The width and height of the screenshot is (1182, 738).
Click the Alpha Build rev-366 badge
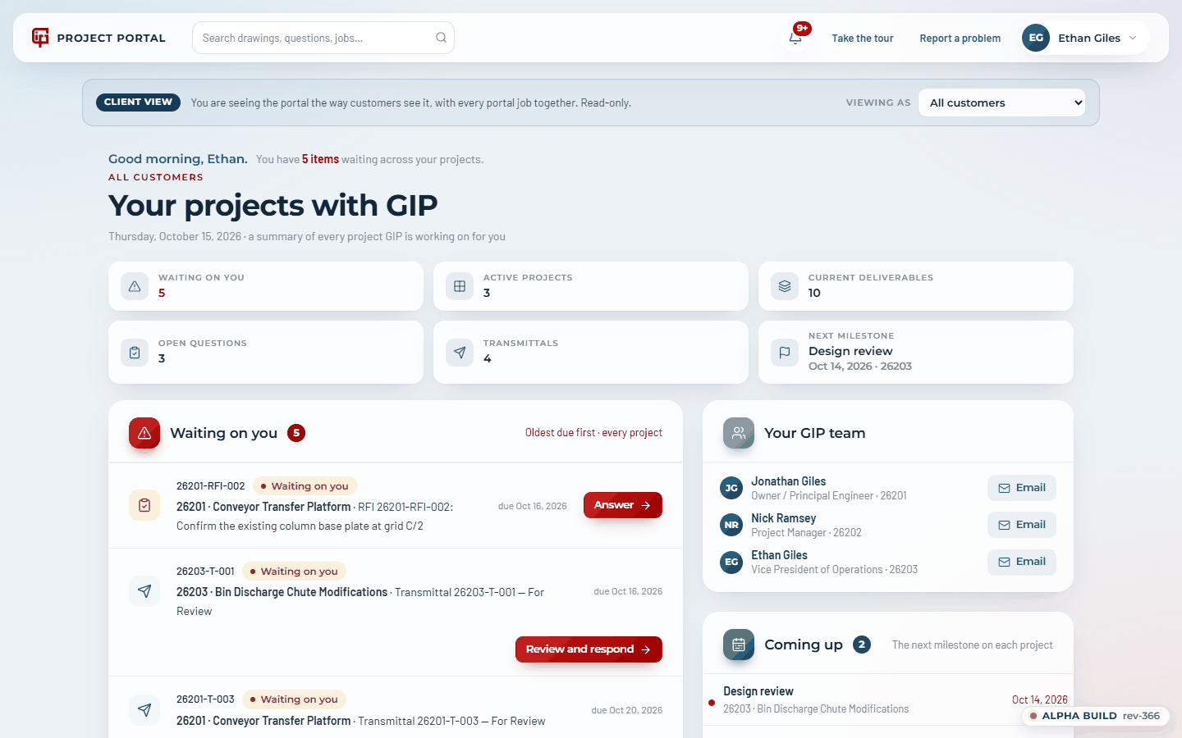pos(1095,716)
